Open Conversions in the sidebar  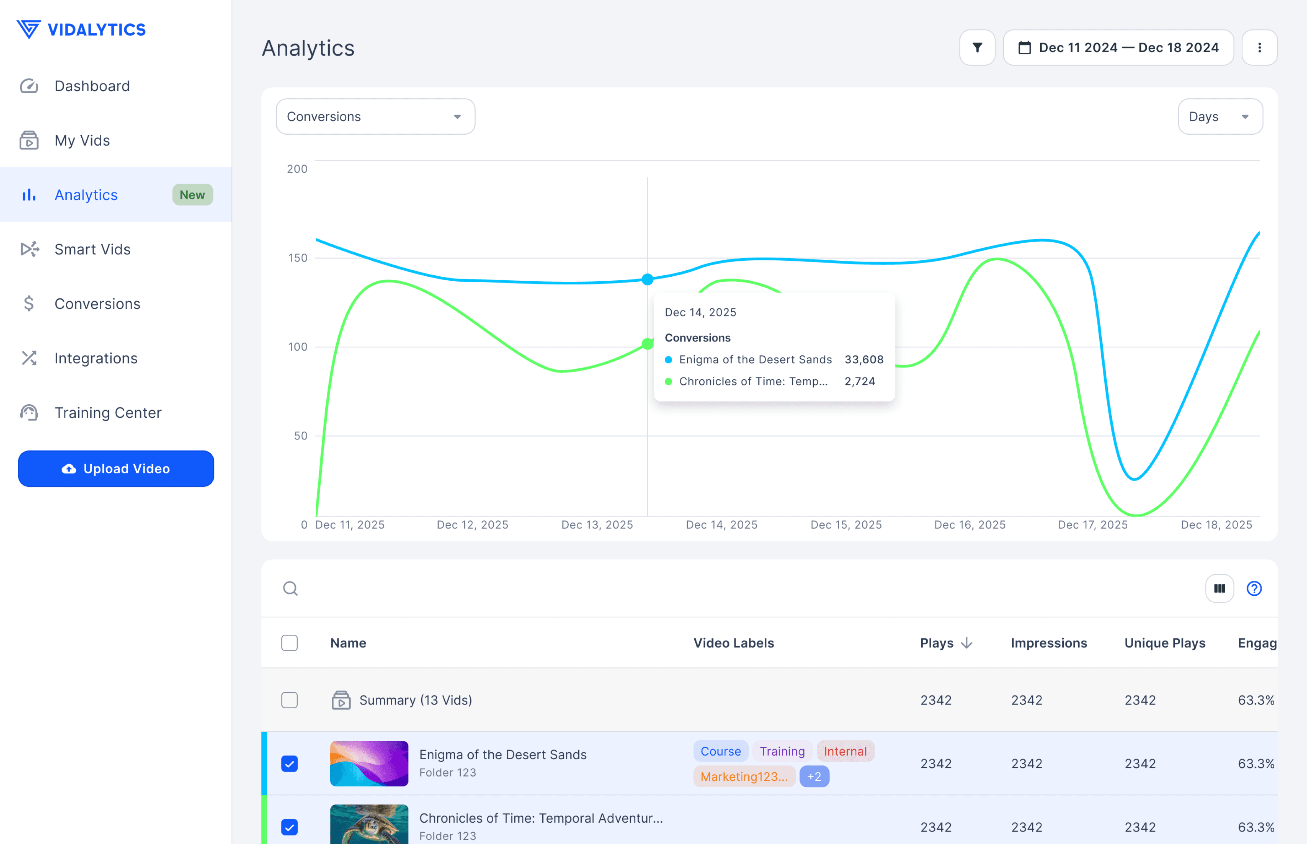116,304
